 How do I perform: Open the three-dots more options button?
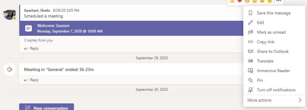coord(279,1)
